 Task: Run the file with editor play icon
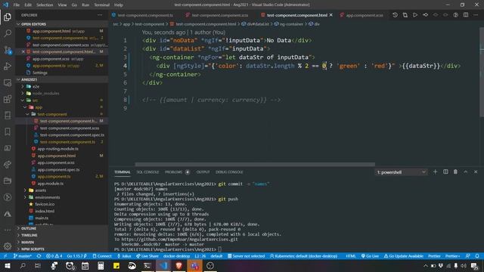pos(415,15)
